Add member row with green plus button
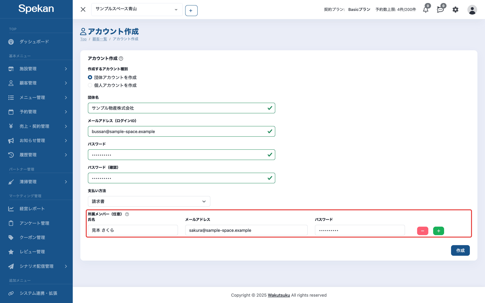 click(439, 231)
